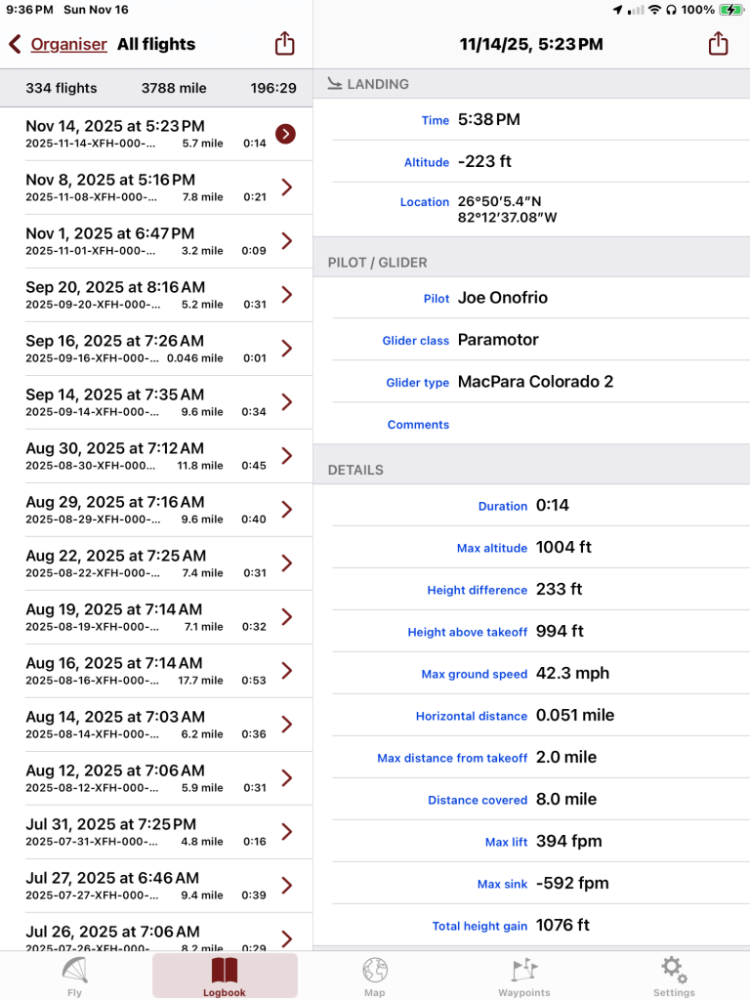Tap the Glider type MacPara Colorado 2
This screenshot has height=1000, width=750.
535,382
